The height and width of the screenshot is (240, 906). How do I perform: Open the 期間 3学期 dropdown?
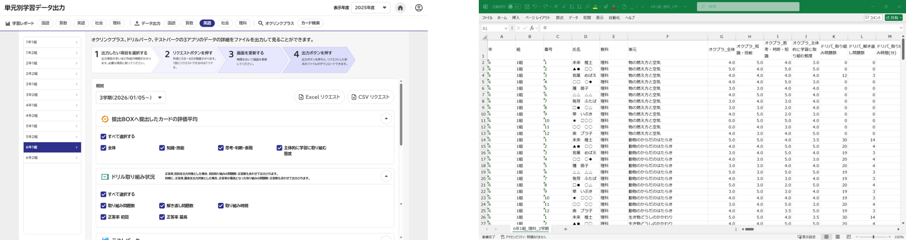(x=130, y=97)
